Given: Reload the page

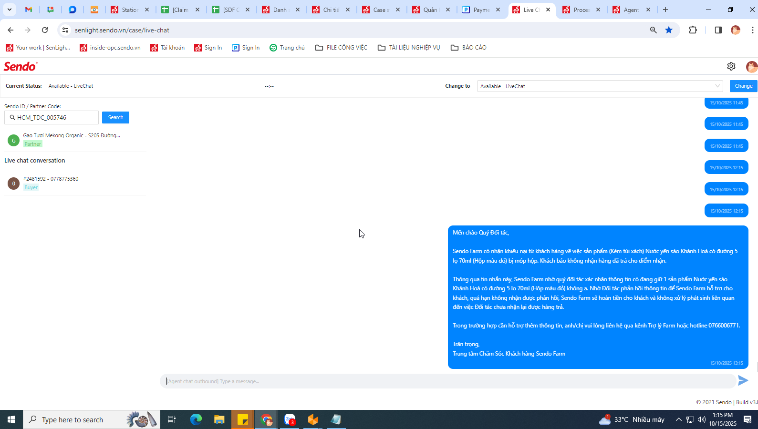Looking at the screenshot, I should (45, 30).
